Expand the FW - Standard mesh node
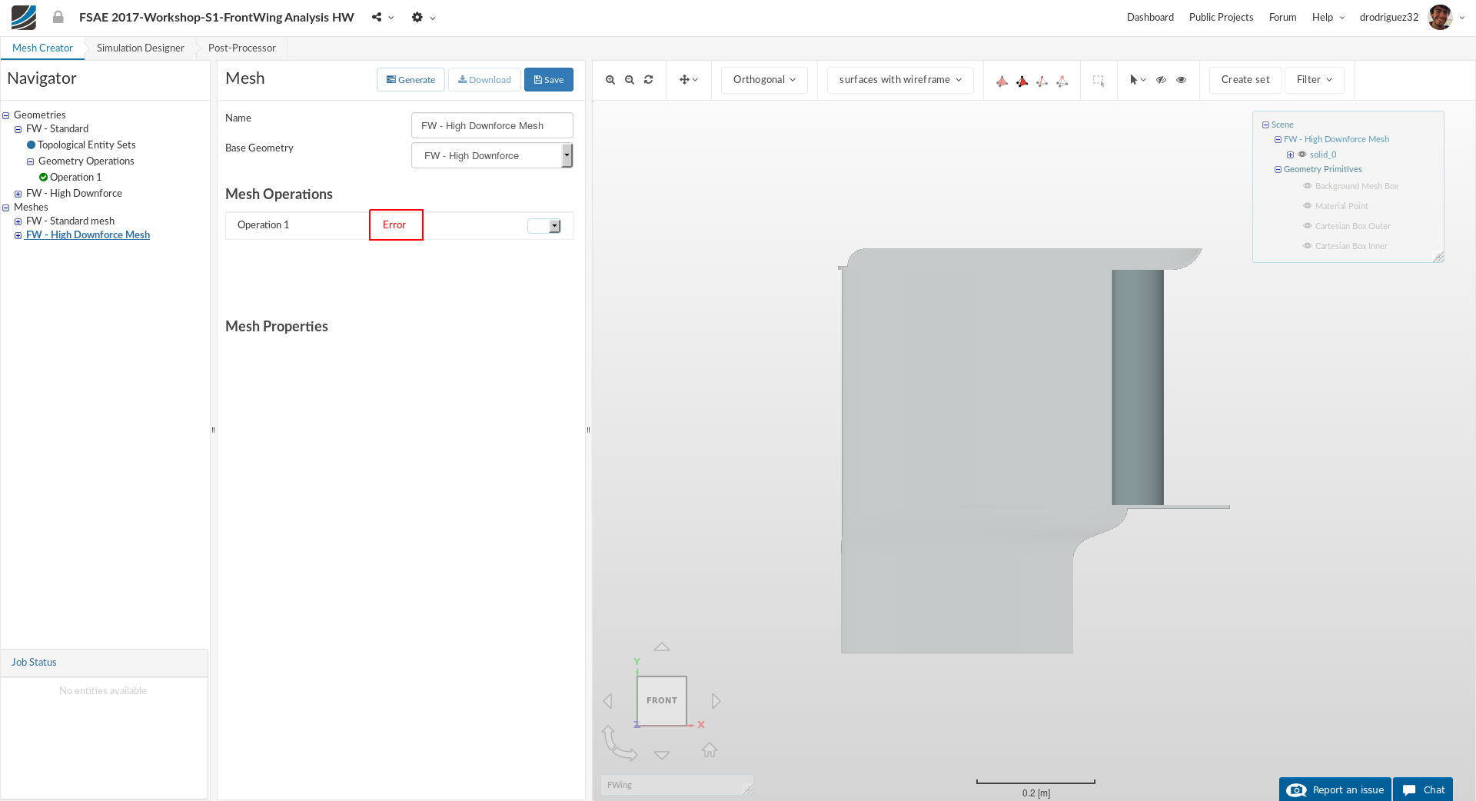This screenshot has height=801, width=1476. point(18,221)
